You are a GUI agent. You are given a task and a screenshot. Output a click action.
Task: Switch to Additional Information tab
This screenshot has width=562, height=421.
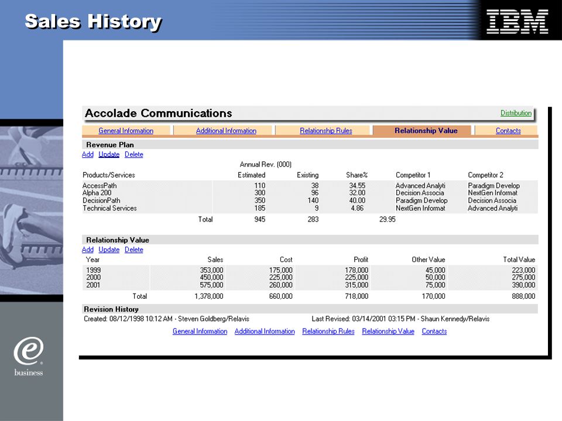coord(226,130)
